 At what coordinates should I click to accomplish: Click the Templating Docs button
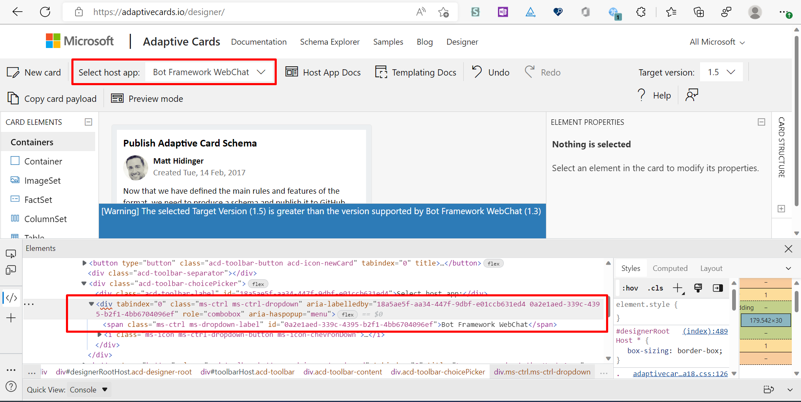coord(416,72)
